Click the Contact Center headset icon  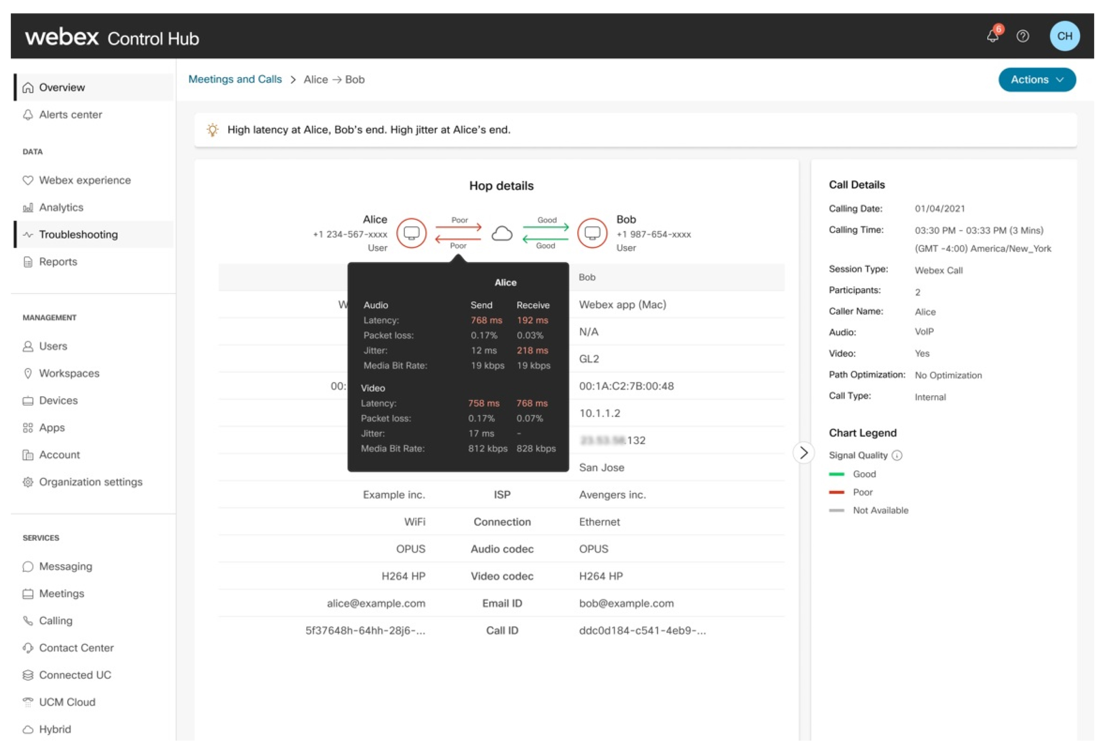pos(28,648)
